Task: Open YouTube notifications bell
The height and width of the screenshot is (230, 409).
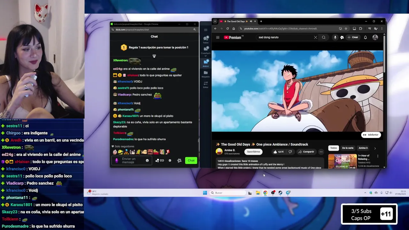Action: click(365, 37)
